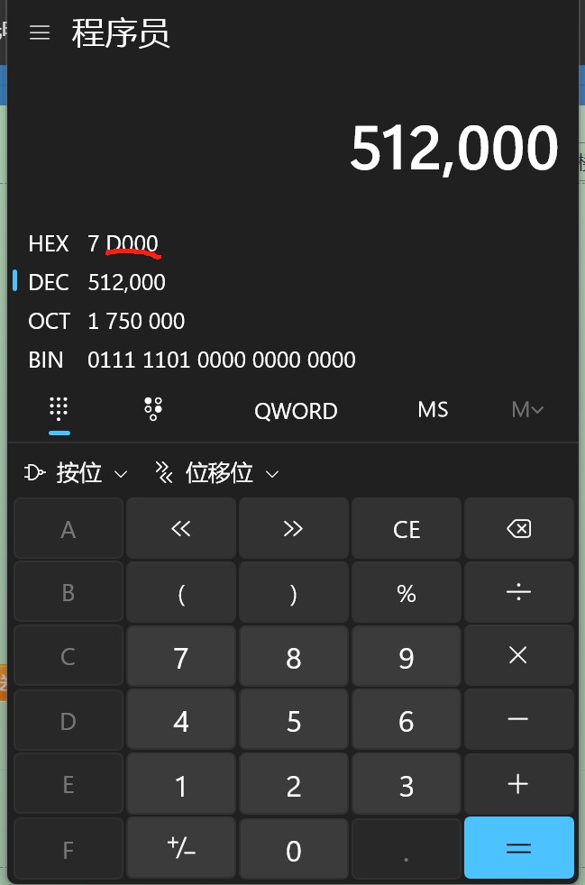Click the number 4 key
The image size is (585, 885).
click(180, 720)
